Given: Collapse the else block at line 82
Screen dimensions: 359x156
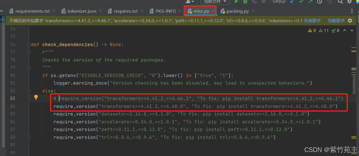Looking at the screenshot, I should coord(28,91).
